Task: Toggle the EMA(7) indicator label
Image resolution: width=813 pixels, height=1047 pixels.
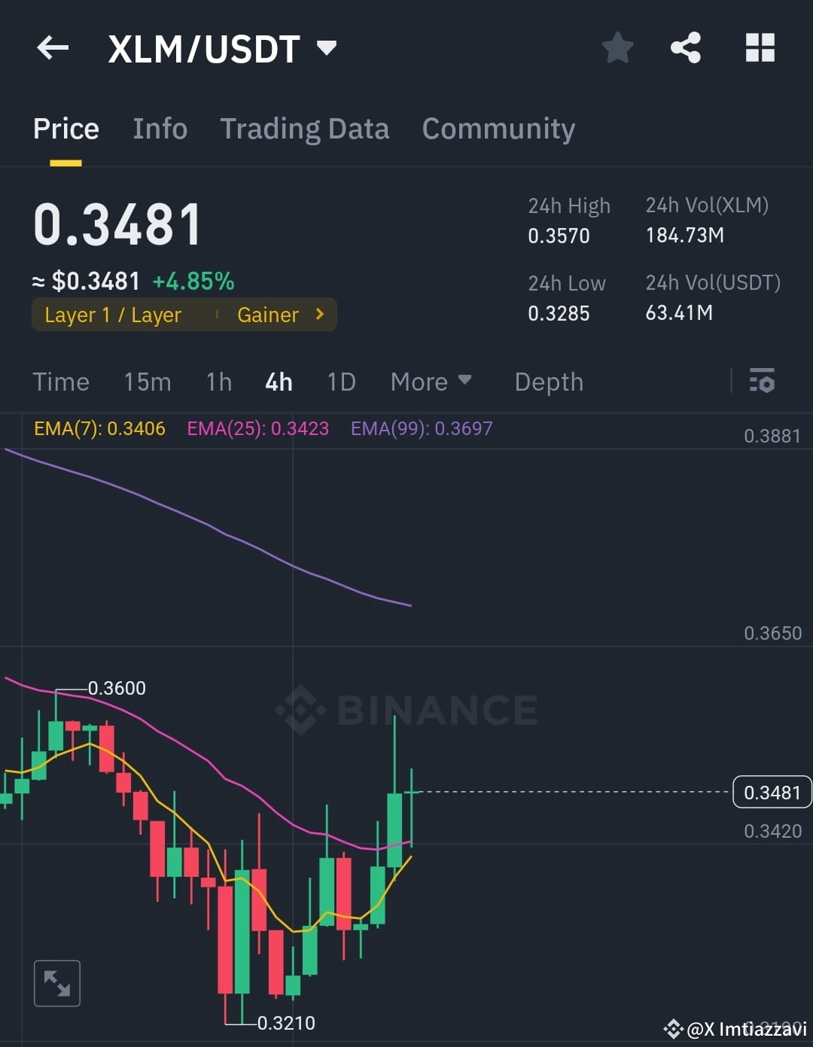Action: pyautogui.click(x=99, y=428)
